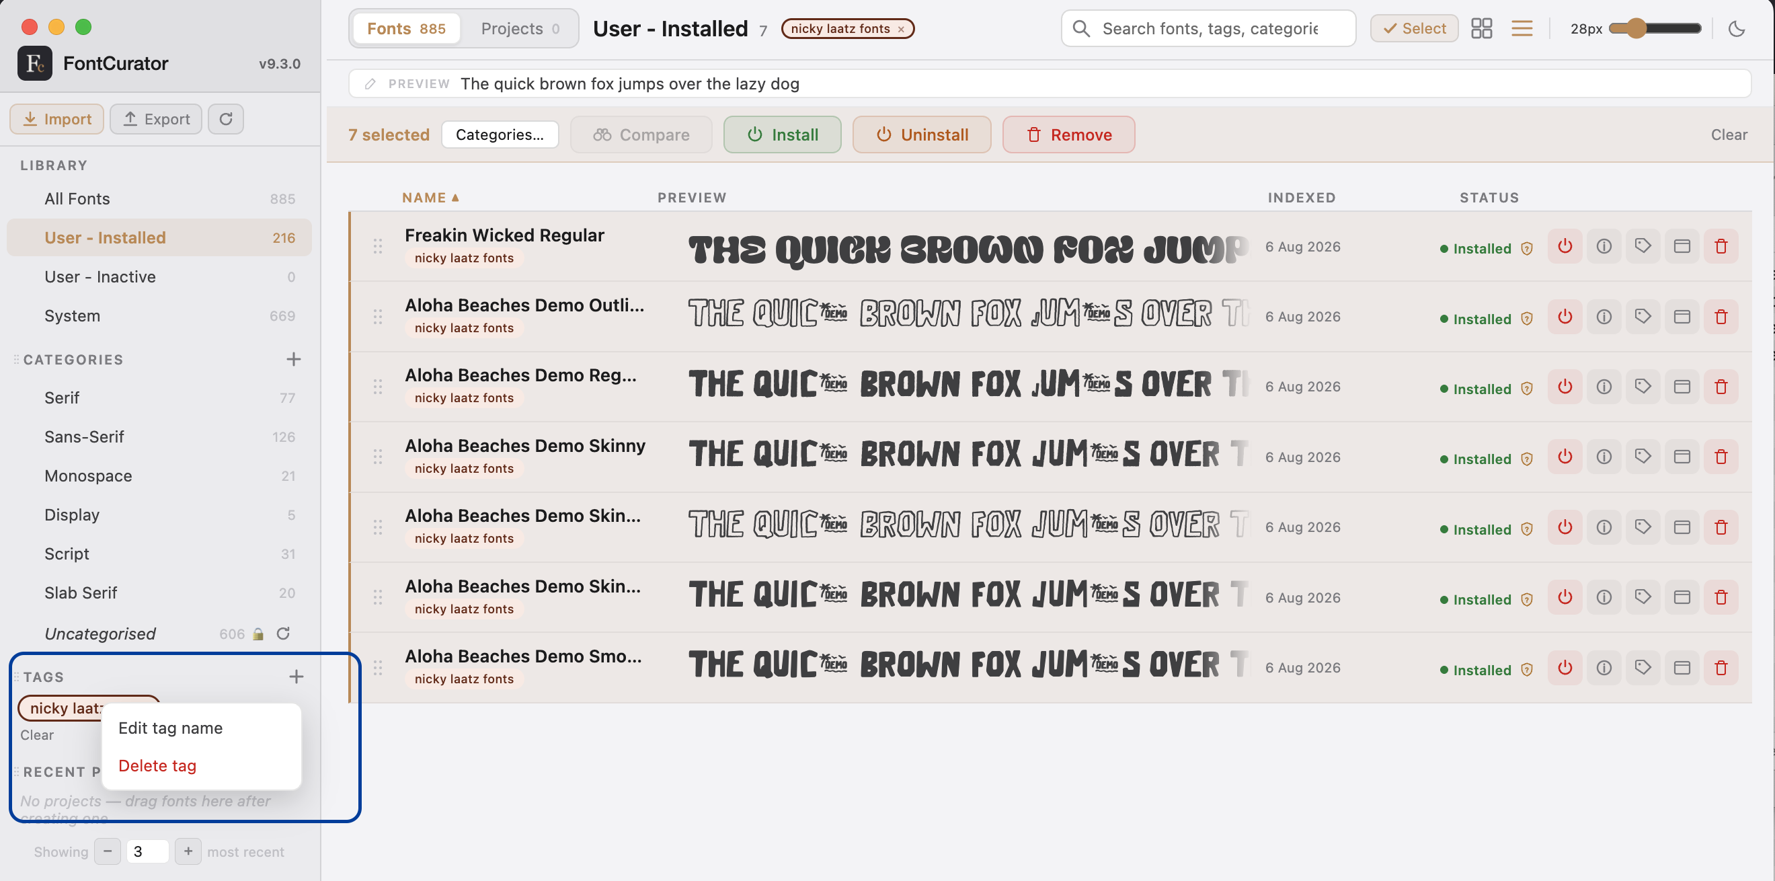Switch to grid view layout
Screen dimensions: 1775x881
click(x=1481, y=28)
